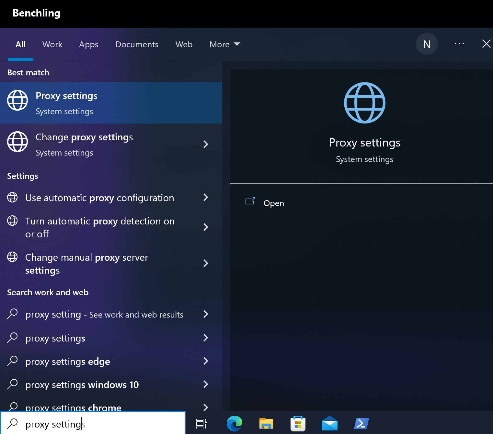Open the three-dot options menu
Viewport: 493px width, 434px height.
pyautogui.click(x=459, y=44)
